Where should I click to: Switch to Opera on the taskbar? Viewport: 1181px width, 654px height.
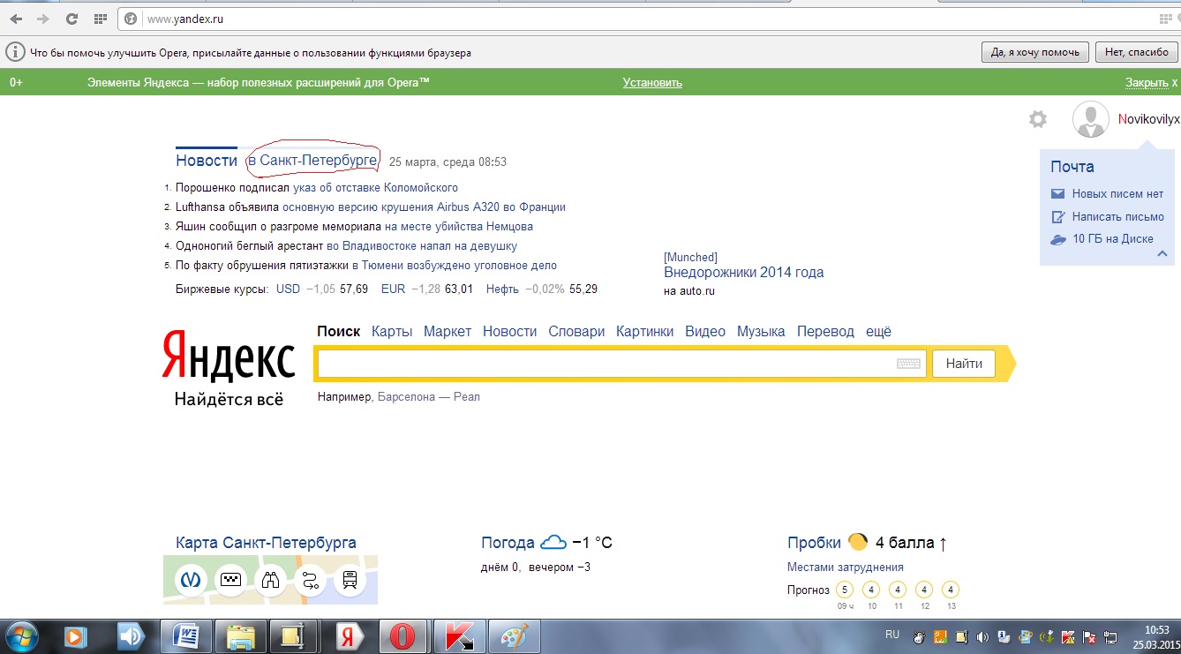(x=403, y=636)
